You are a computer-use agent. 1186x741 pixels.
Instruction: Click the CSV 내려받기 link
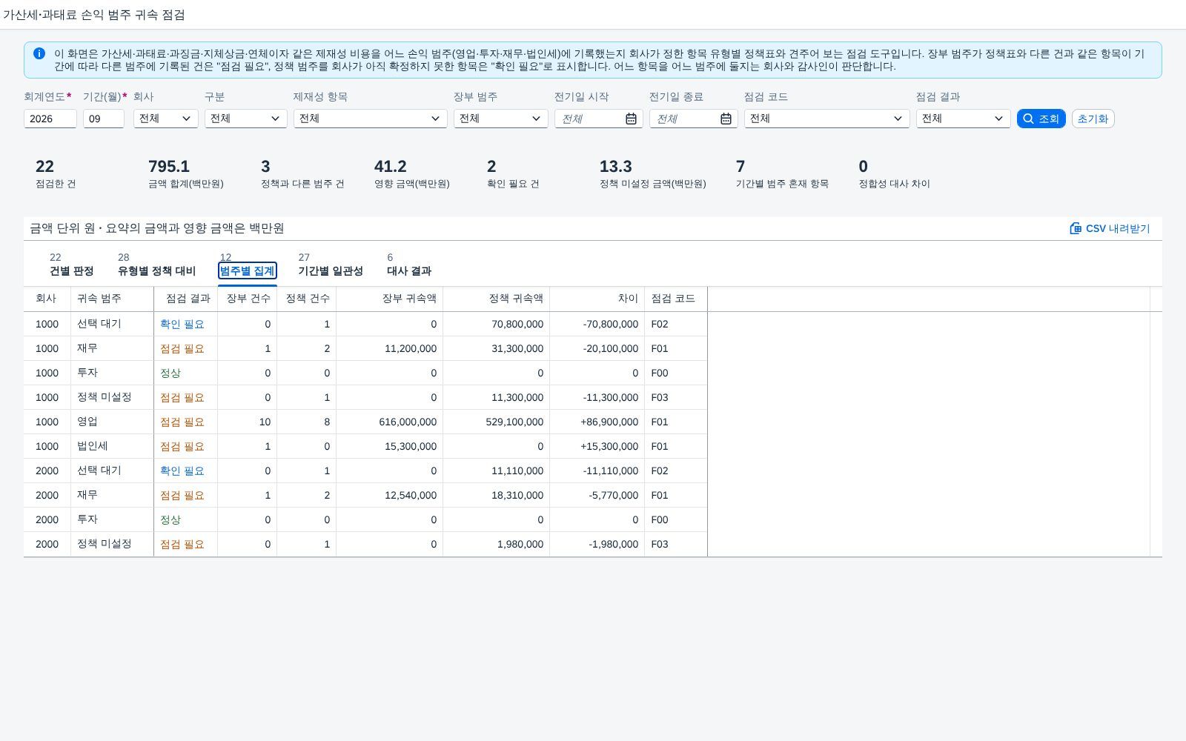pos(1110,228)
